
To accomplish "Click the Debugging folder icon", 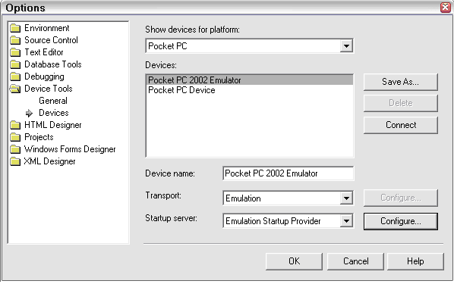I will pyautogui.click(x=15, y=76).
